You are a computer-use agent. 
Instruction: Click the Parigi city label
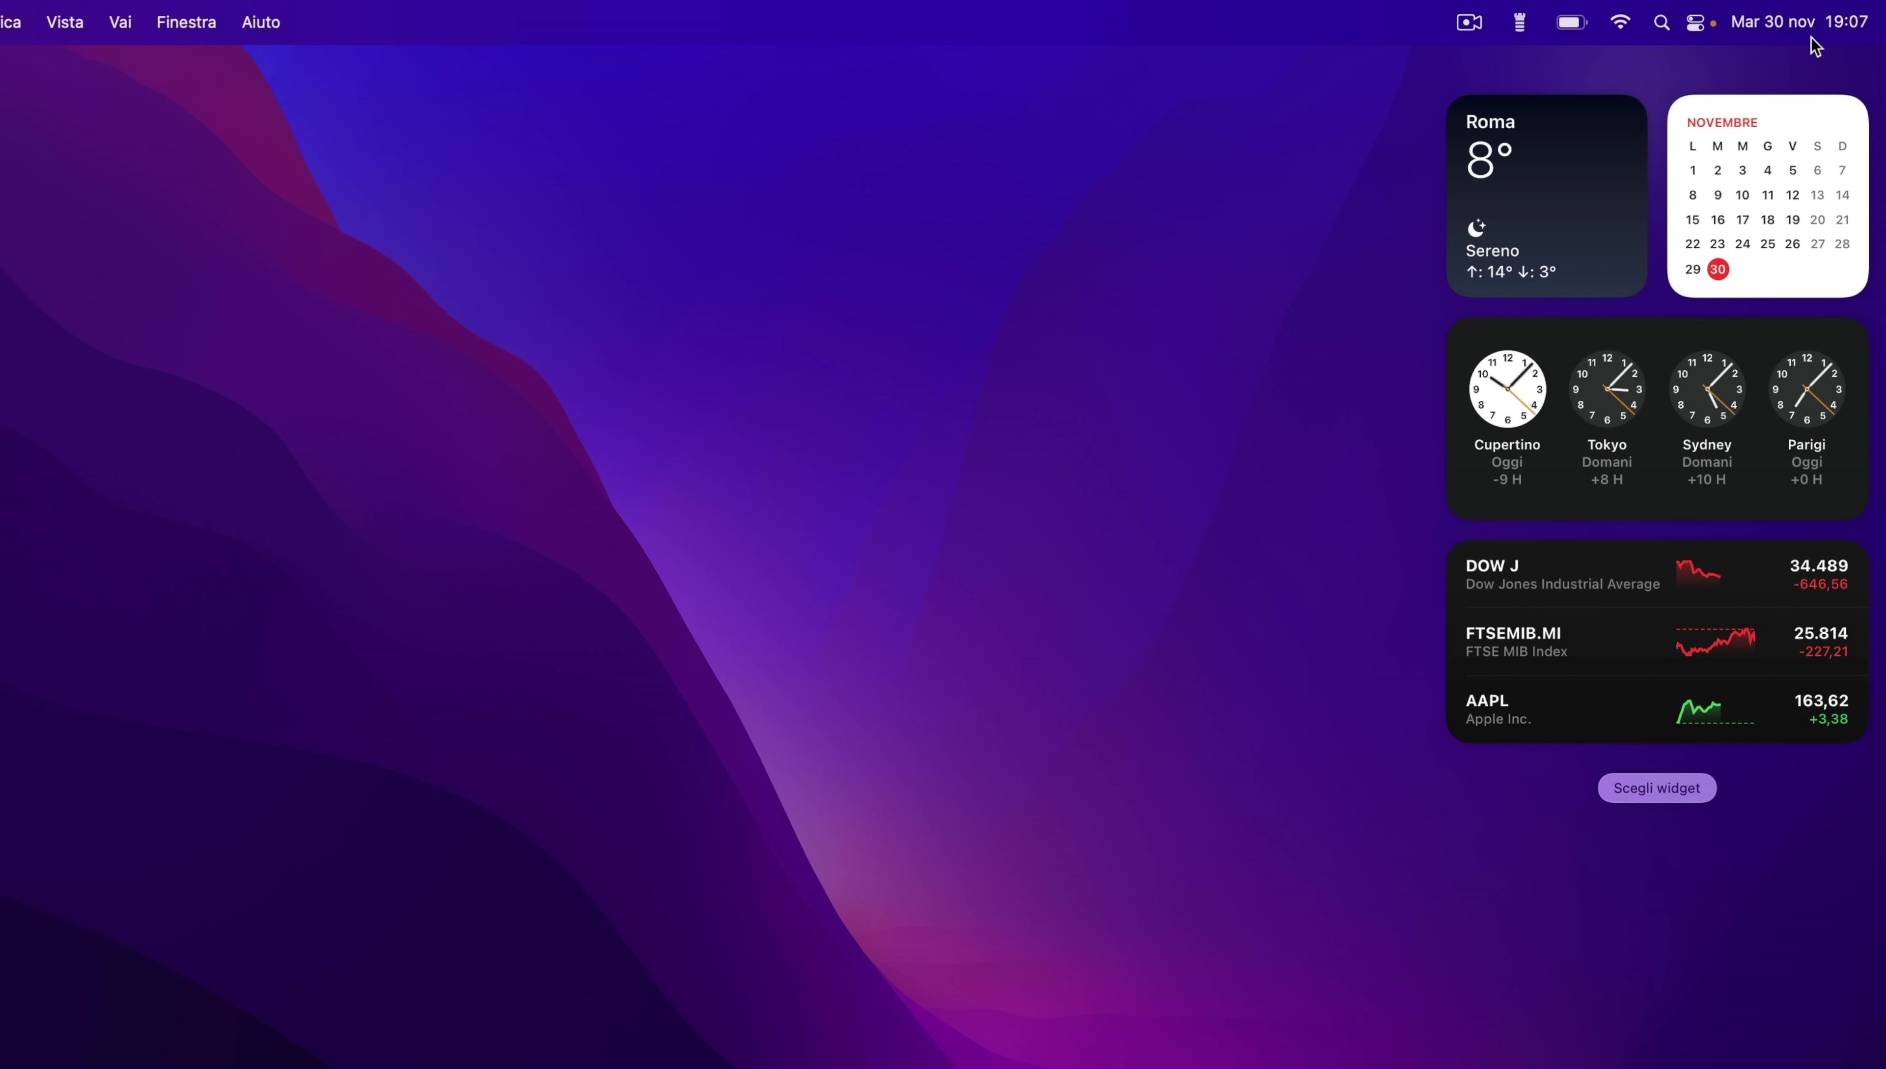click(1807, 445)
